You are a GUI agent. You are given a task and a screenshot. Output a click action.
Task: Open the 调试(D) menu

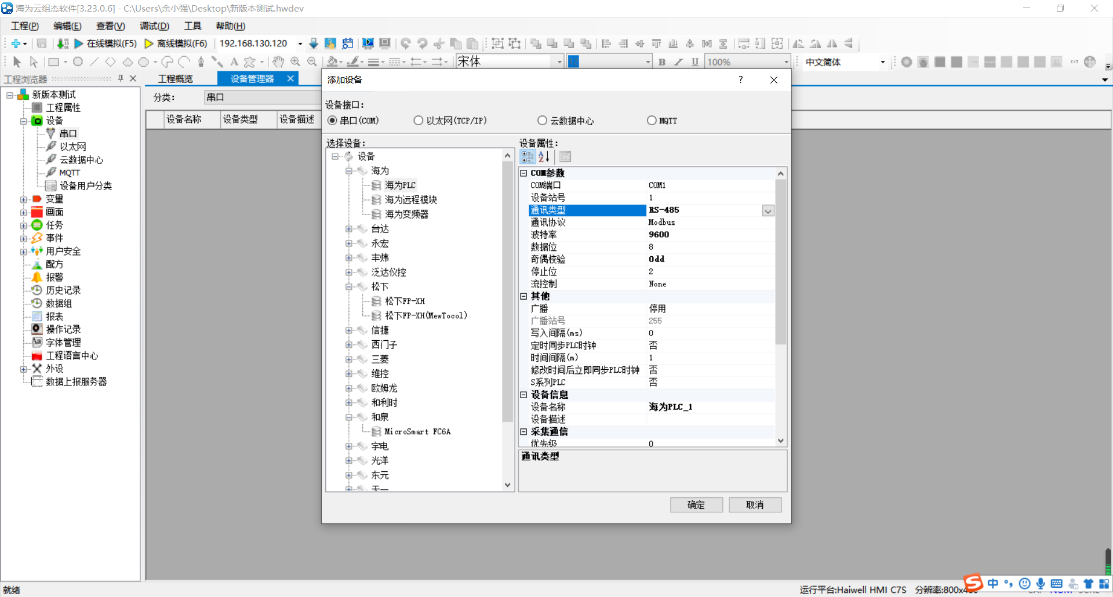pos(154,26)
